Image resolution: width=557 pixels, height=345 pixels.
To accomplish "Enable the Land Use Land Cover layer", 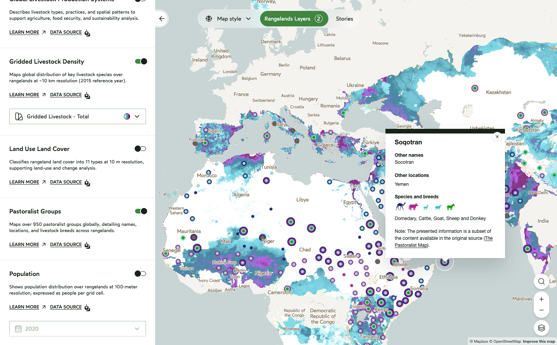I will tap(141, 149).
